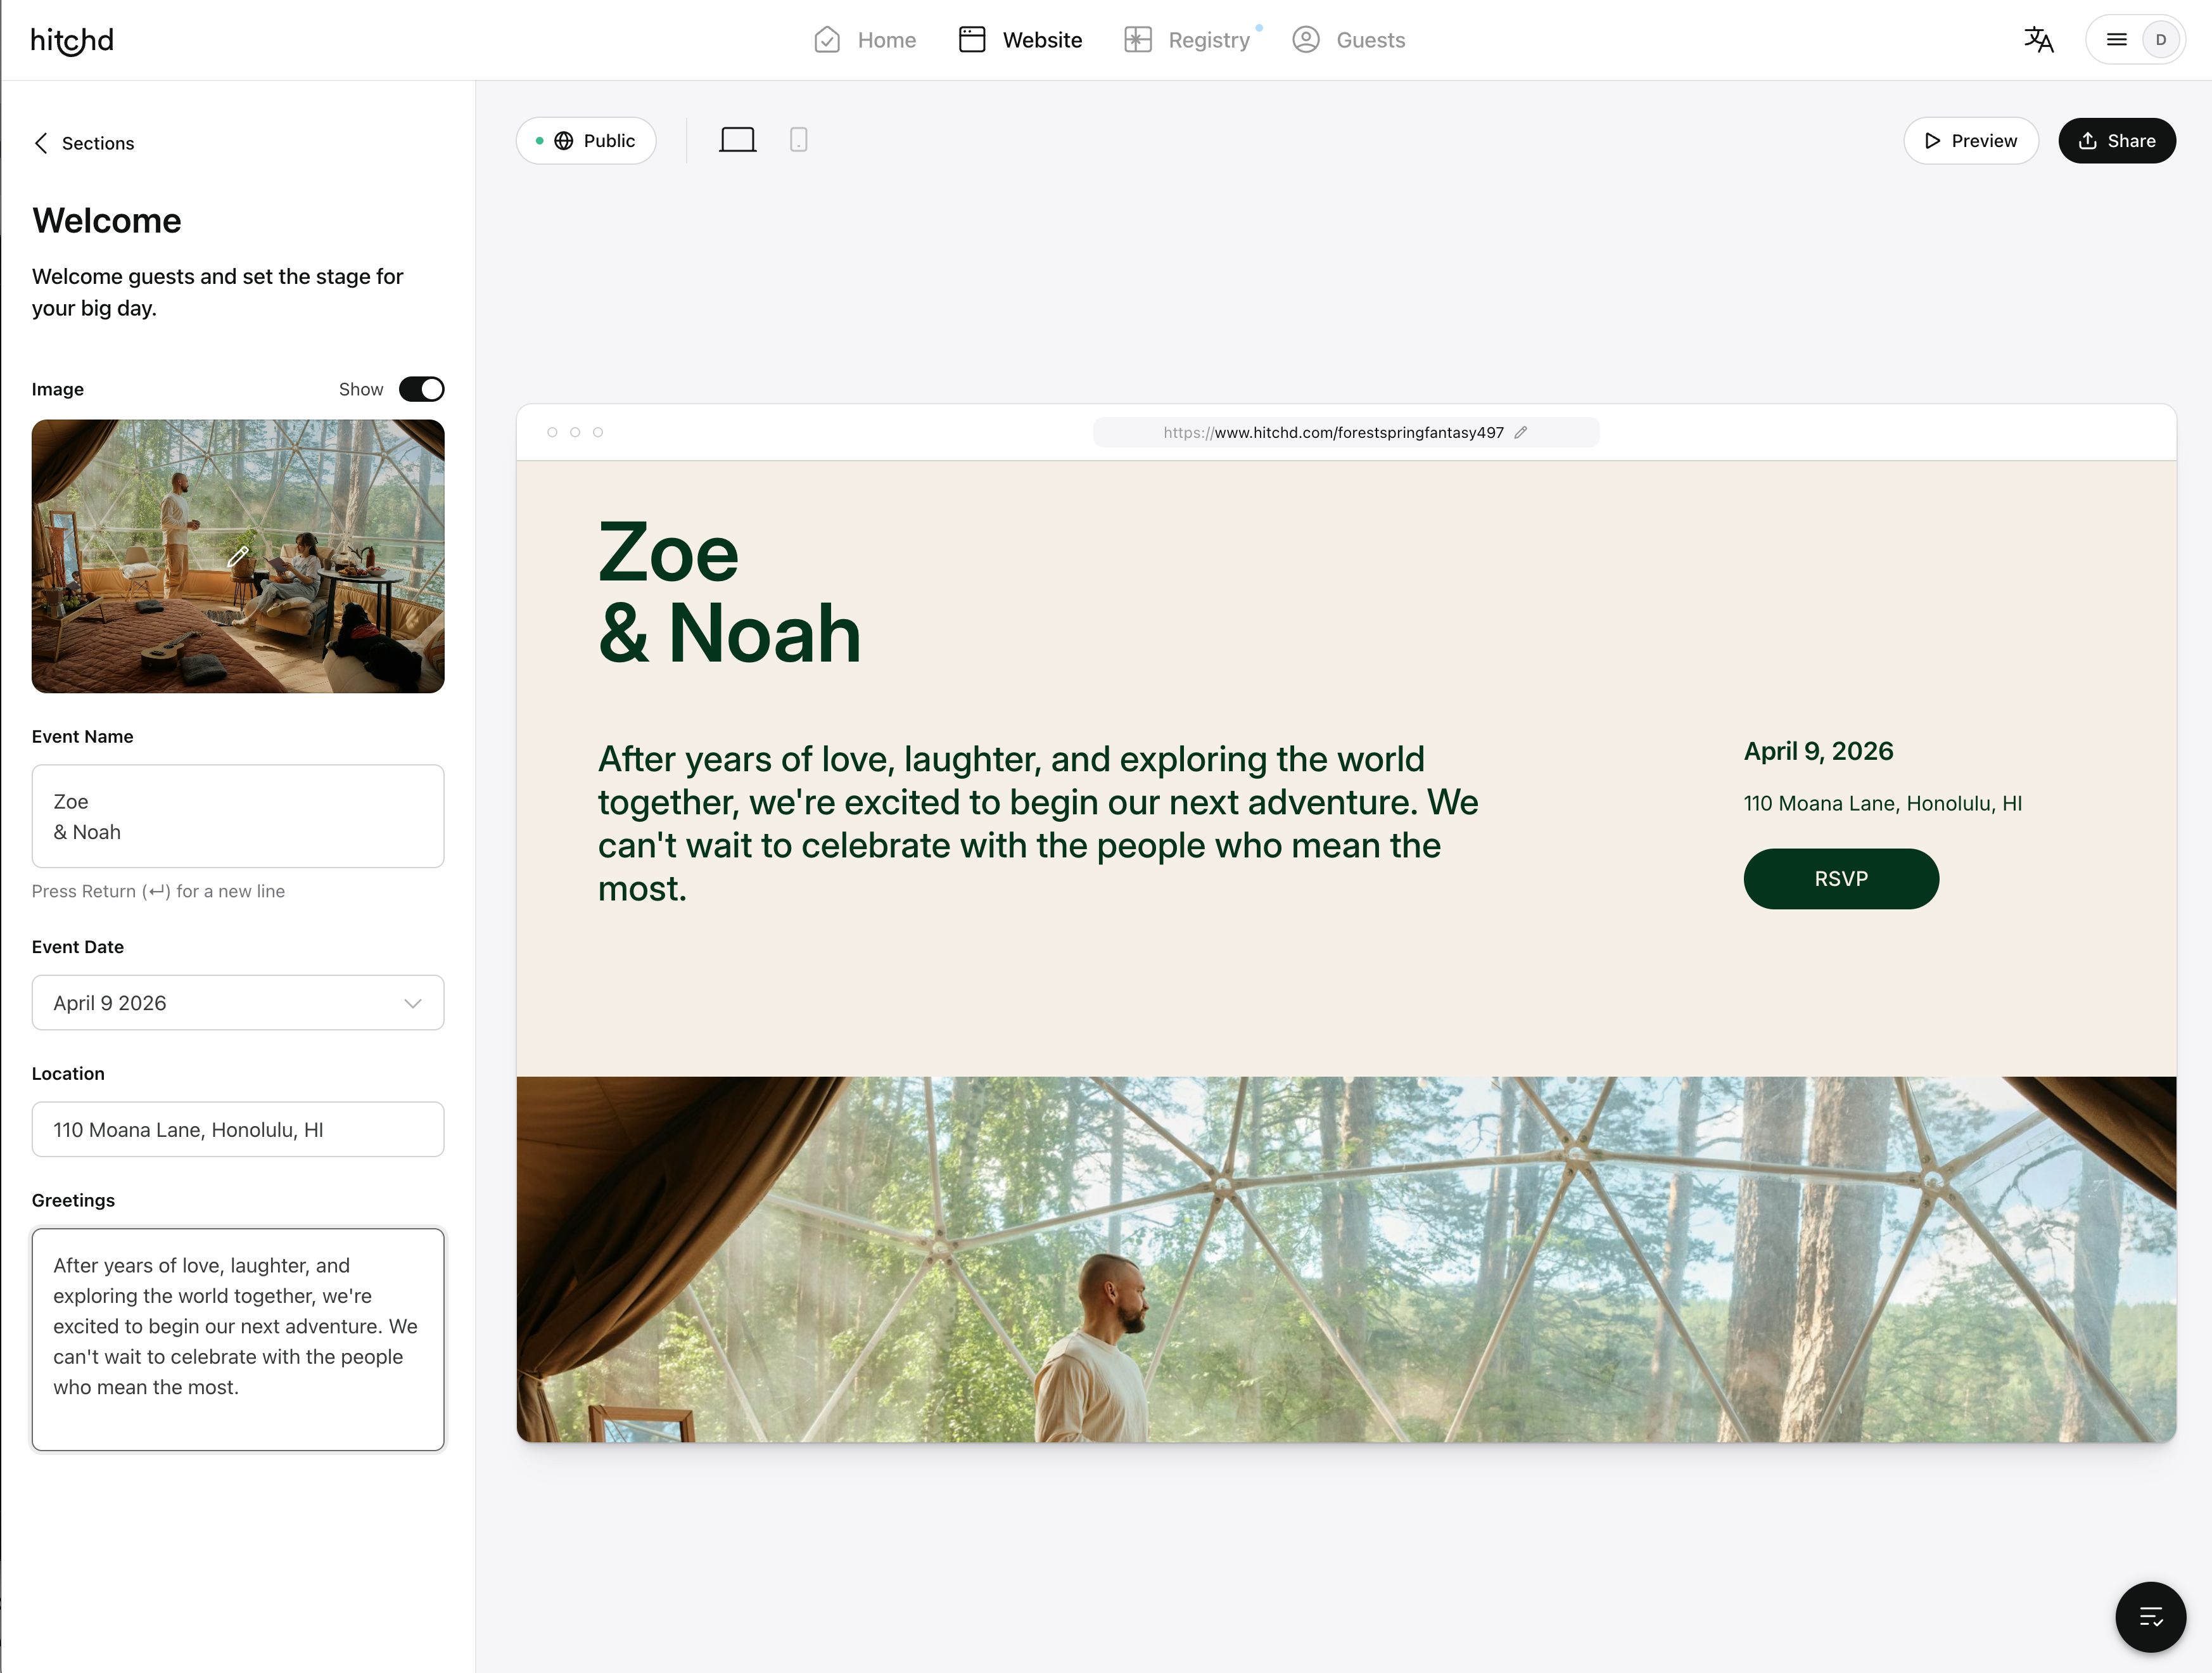This screenshot has width=2212, height=1673.
Task: Open the Home tab
Action: [865, 40]
